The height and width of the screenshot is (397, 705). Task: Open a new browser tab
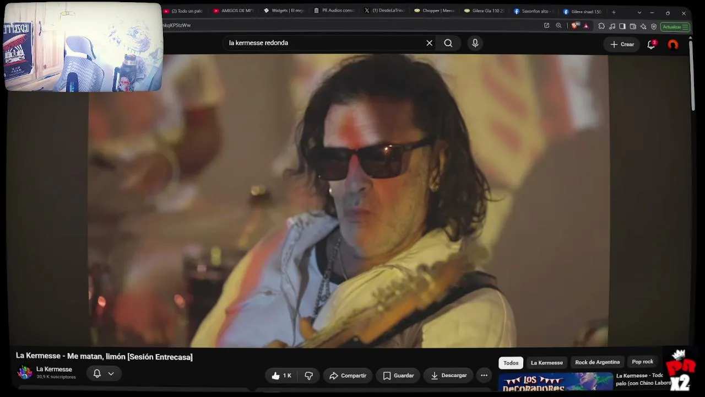614,12
